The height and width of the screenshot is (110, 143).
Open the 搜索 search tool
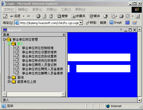coord(62,16)
